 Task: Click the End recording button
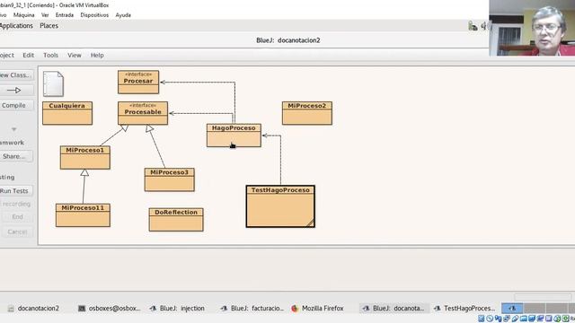point(17,217)
